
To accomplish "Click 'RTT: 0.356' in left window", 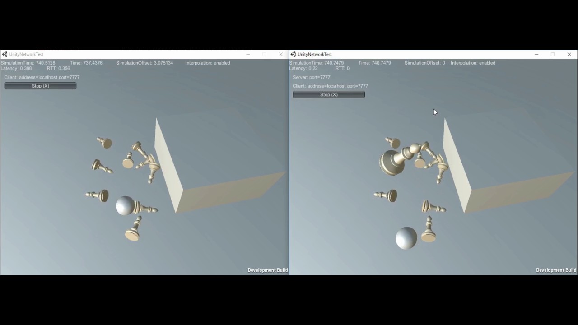I will pyautogui.click(x=58, y=68).
